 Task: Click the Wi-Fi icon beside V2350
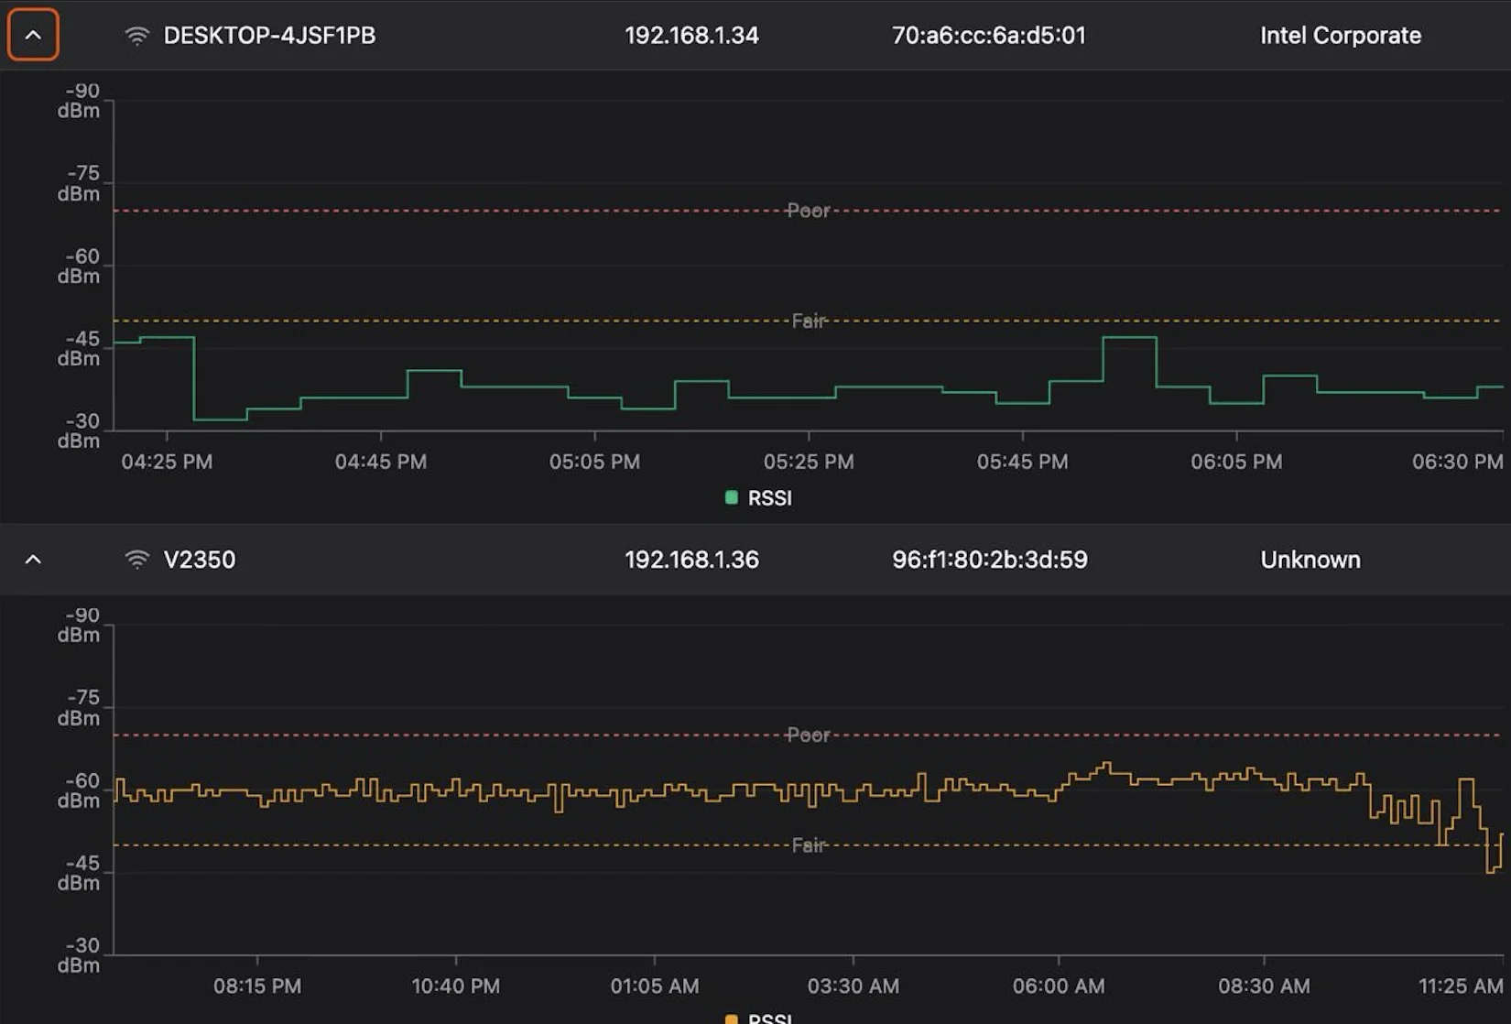[137, 559]
